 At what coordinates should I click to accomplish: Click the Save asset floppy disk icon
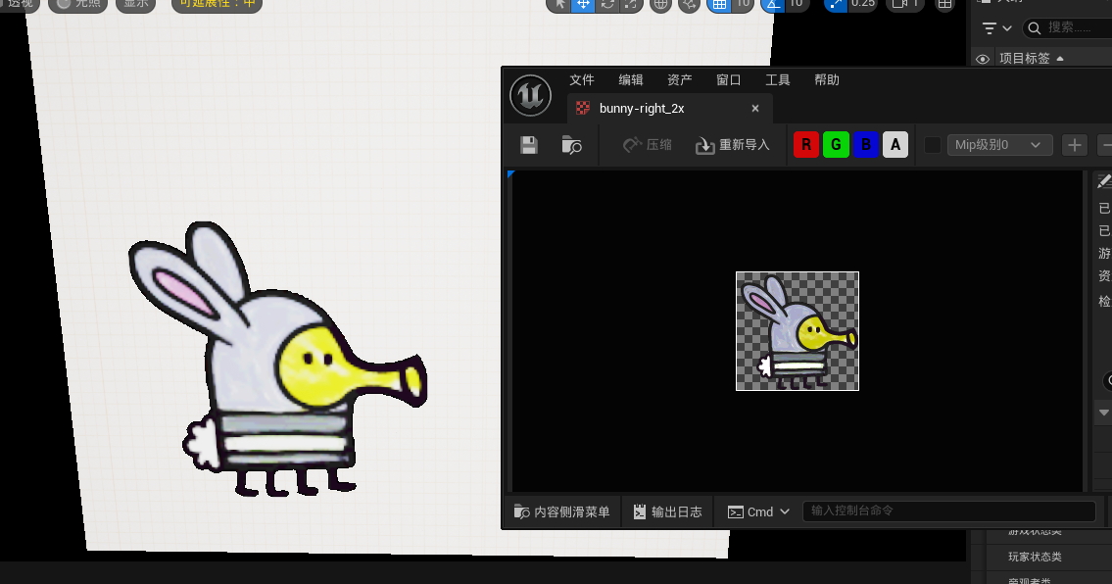[529, 145]
